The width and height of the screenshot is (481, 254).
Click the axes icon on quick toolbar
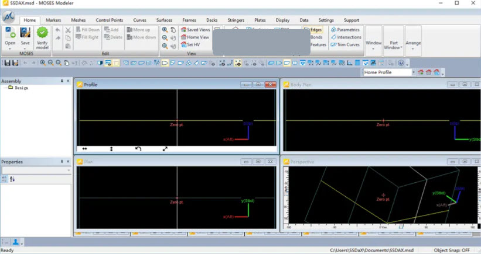[349, 63]
